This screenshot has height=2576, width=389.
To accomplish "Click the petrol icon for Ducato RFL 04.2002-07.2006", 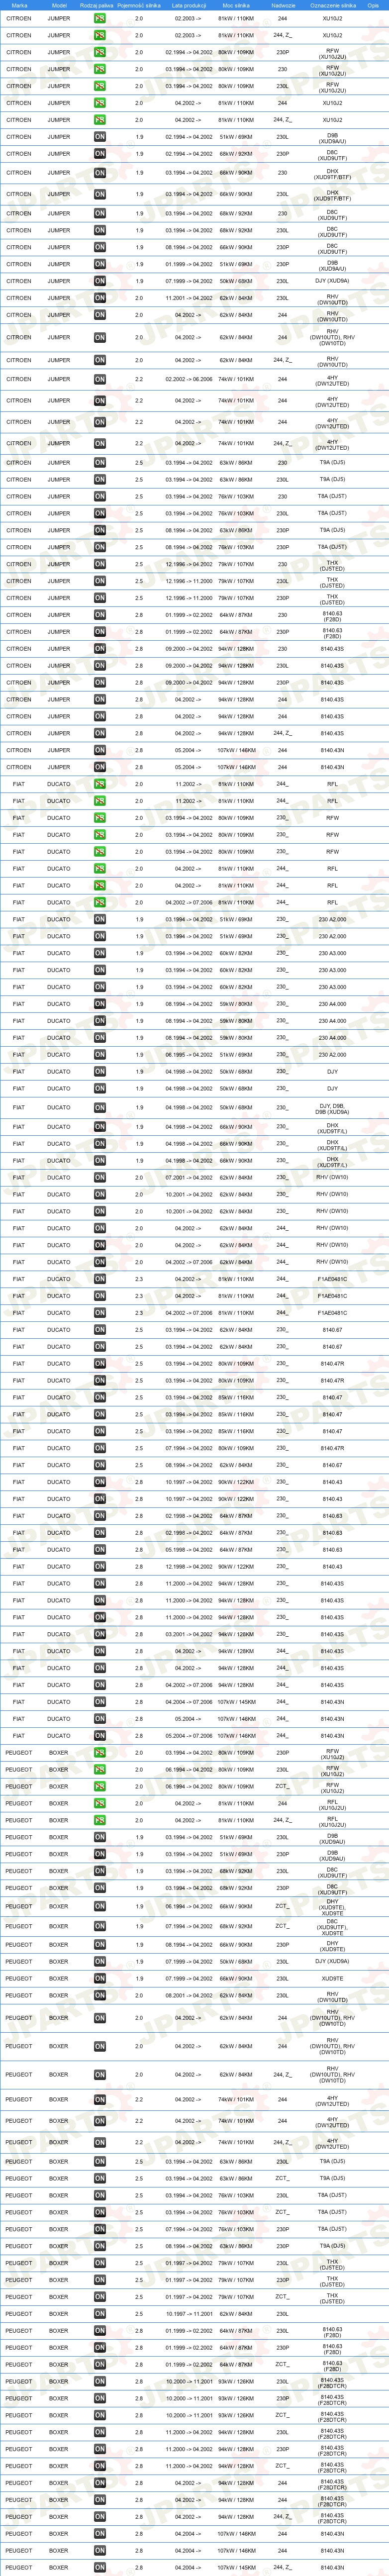I will [100, 903].
